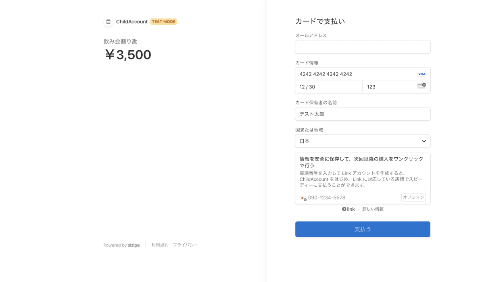The width and height of the screenshot is (484, 282).
Task: Click the CVC card hint icon
Action: coord(421,86)
